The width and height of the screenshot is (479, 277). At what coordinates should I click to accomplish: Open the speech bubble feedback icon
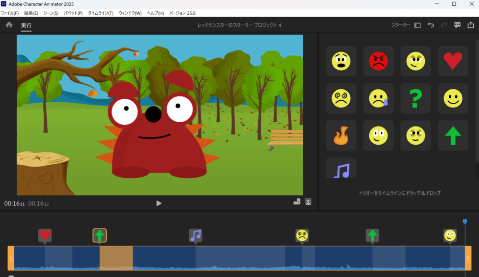click(457, 25)
